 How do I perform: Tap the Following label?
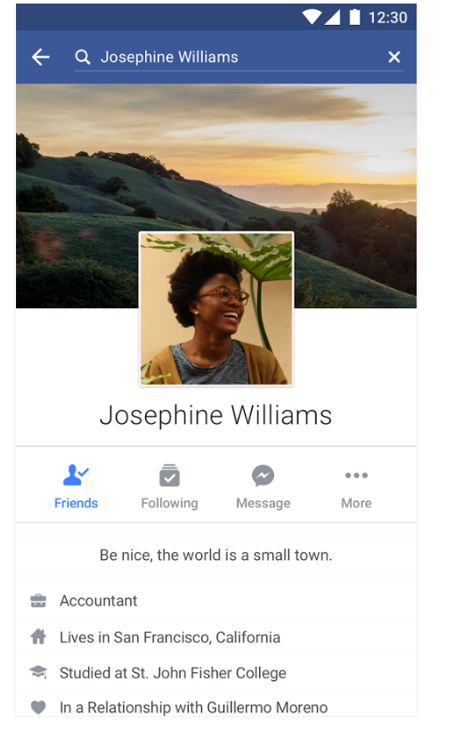[x=169, y=503]
